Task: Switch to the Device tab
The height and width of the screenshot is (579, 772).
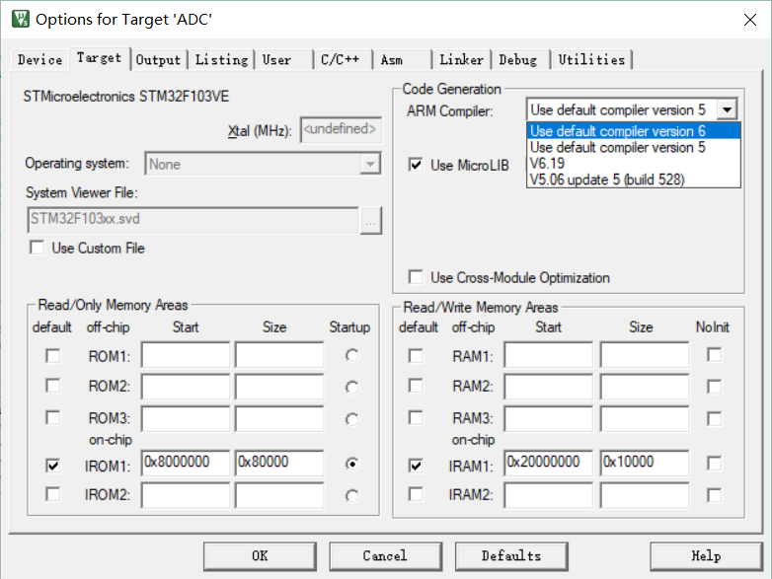Action: click(39, 60)
